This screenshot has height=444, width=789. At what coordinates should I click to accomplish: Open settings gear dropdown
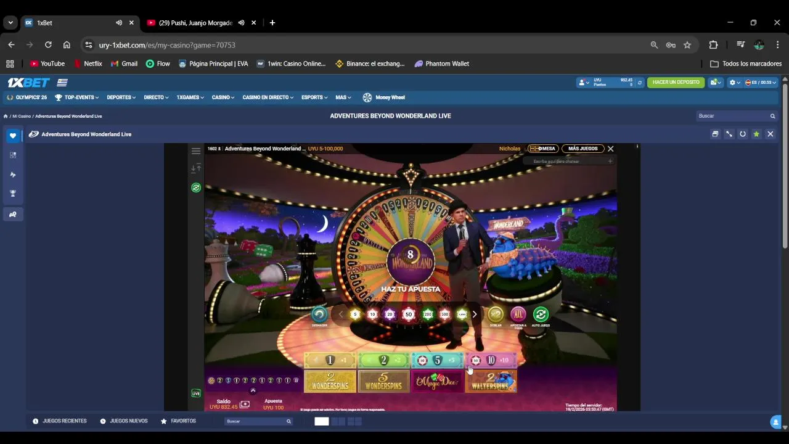pos(735,83)
